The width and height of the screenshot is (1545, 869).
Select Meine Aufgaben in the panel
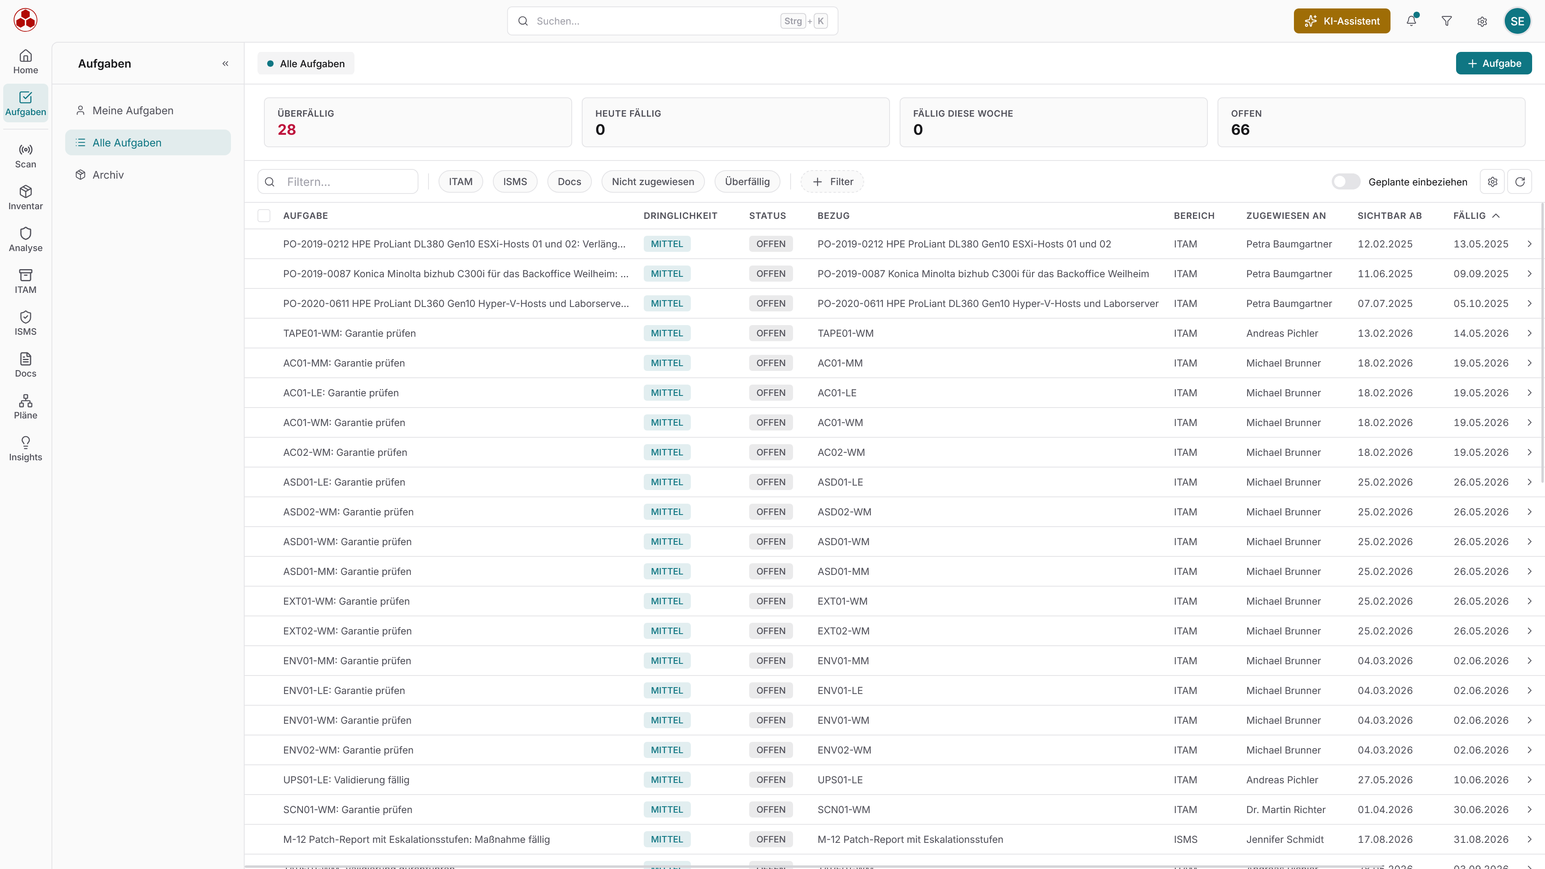[x=148, y=110]
